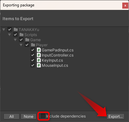Image resolution: width=129 pixels, height=122 pixels.
Task: Uncheck InputController.cs checkbox
Action: [x=33, y=55]
